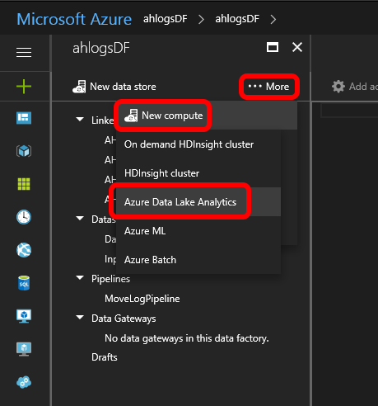The width and height of the screenshot is (378, 406).
Task: Maximize the ahlogsDF blade
Action: pos(273,47)
